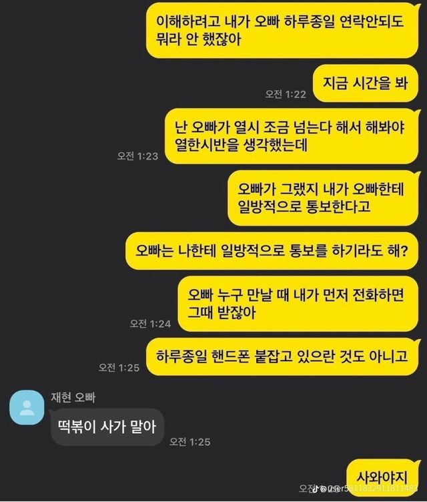Click the TikTok logo in the watermark
427x502 pixels.
(316, 489)
